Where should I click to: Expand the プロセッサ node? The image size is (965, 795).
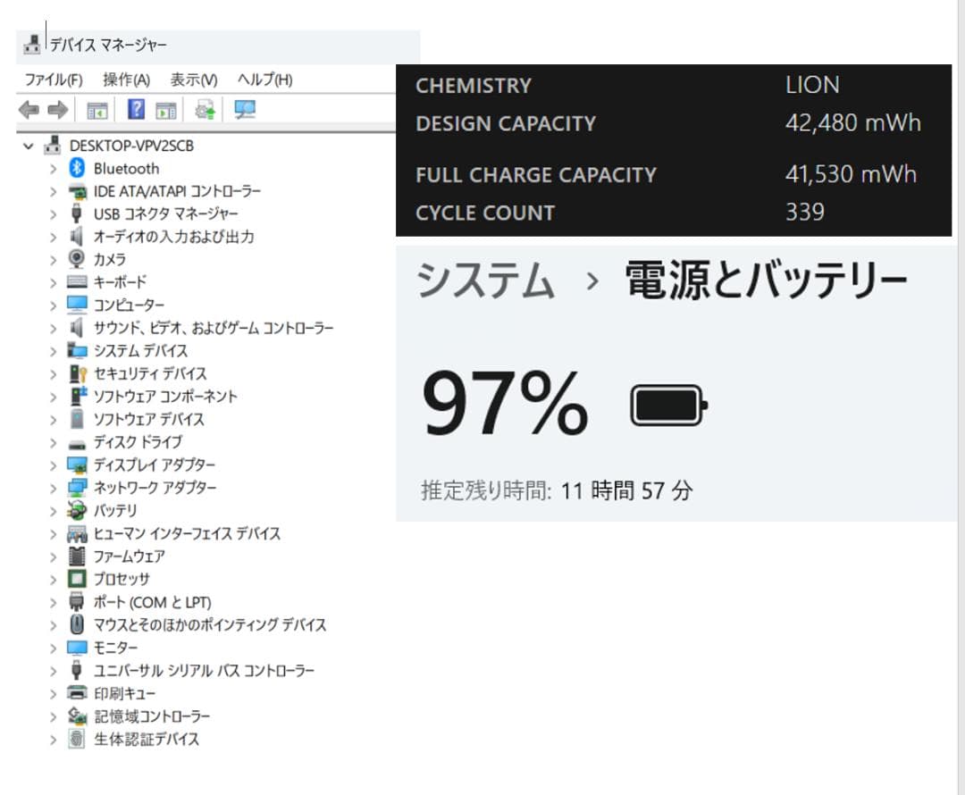[x=55, y=579]
